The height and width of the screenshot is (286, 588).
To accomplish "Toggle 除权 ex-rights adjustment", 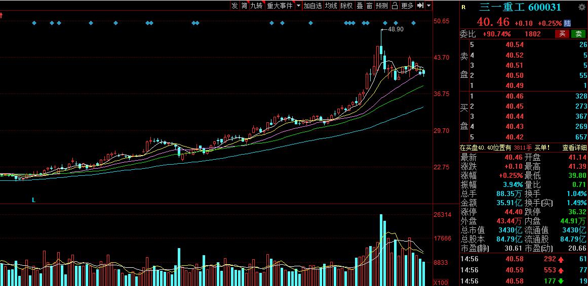I will point(346,6).
